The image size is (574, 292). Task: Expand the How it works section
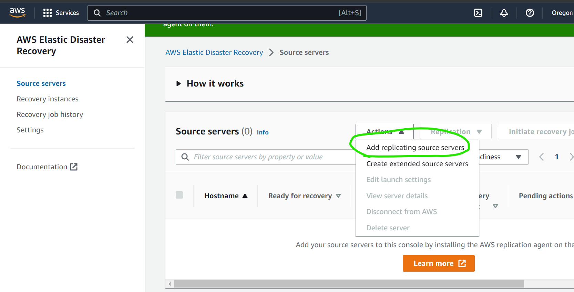coord(178,83)
